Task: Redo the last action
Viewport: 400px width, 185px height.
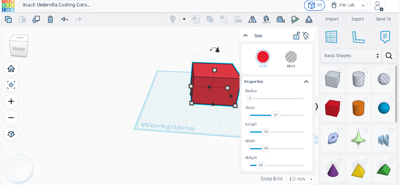Action: coord(79,19)
